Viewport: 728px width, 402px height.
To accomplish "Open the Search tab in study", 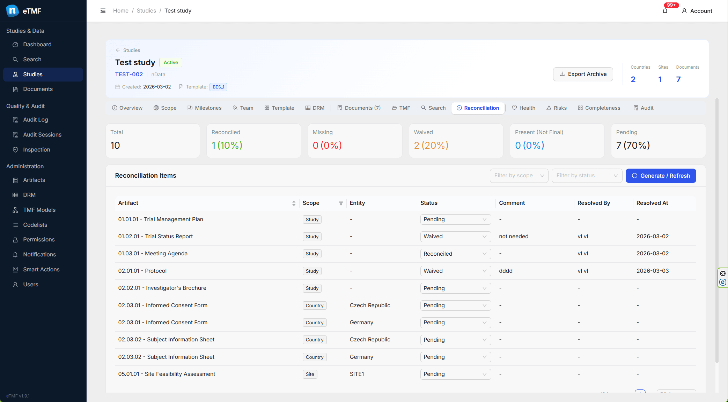I will click(433, 108).
